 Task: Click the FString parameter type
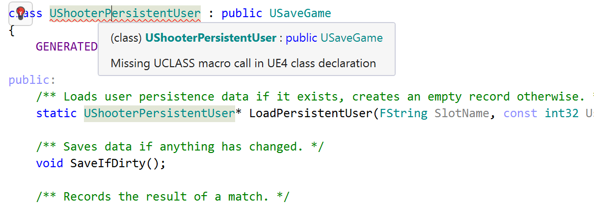[404, 113]
